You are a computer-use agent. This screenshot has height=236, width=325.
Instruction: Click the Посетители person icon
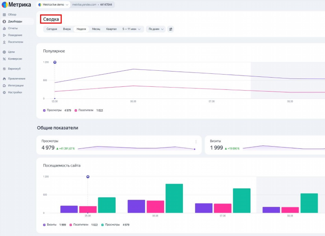coord(4,42)
